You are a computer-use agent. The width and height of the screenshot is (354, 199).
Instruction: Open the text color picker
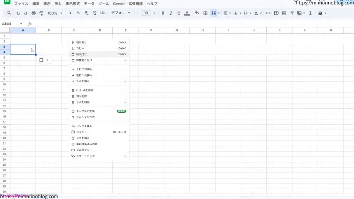pyautogui.click(x=187, y=13)
